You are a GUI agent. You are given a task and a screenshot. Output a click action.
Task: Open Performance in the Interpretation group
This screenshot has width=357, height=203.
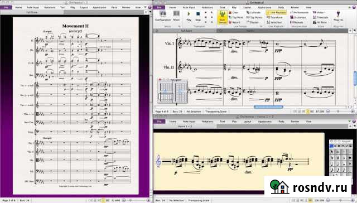pos(300,12)
